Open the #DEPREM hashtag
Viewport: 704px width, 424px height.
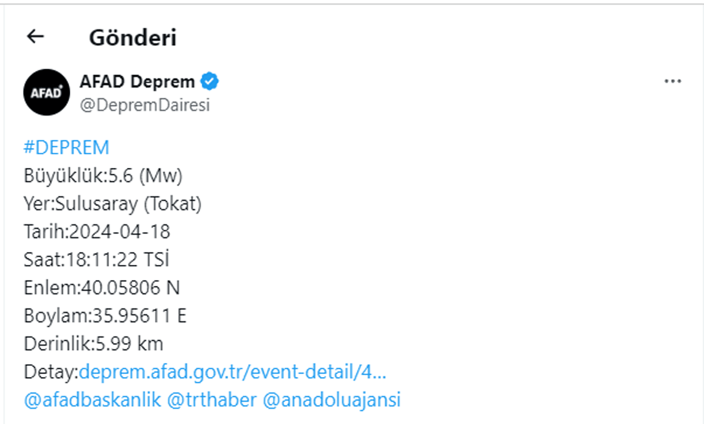click(x=66, y=147)
